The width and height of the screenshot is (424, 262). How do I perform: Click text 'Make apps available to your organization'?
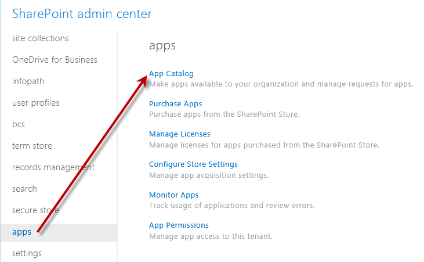click(224, 84)
